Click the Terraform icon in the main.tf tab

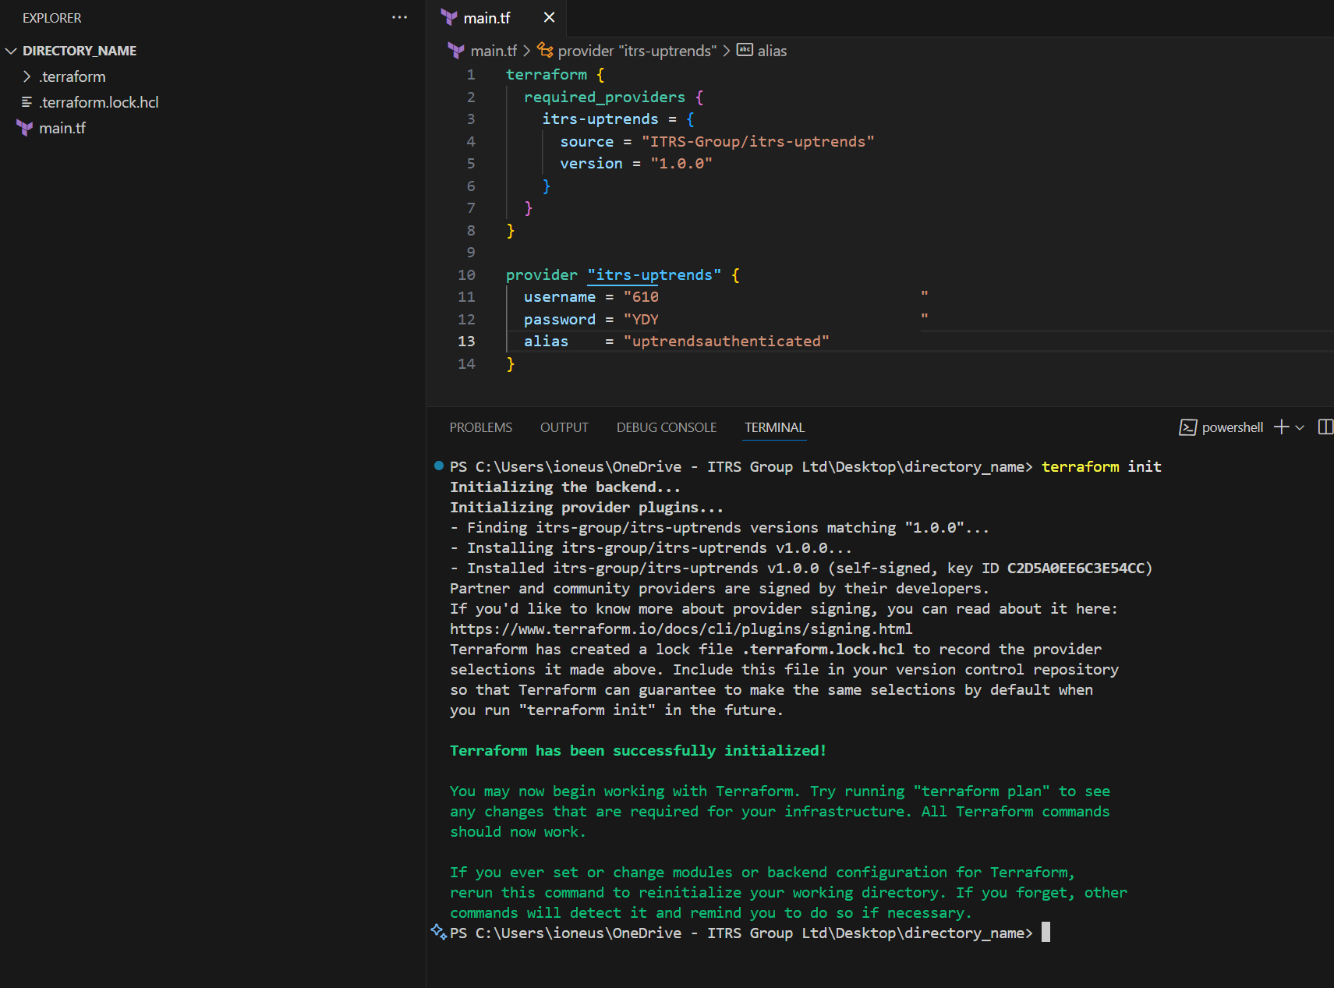[x=449, y=17]
